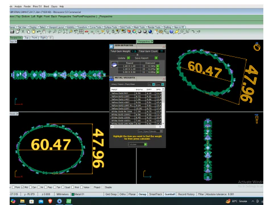The width and height of the screenshot is (273, 205).
Task: Open the Metal Weights library dropdown
Action: (x=151, y=84)
